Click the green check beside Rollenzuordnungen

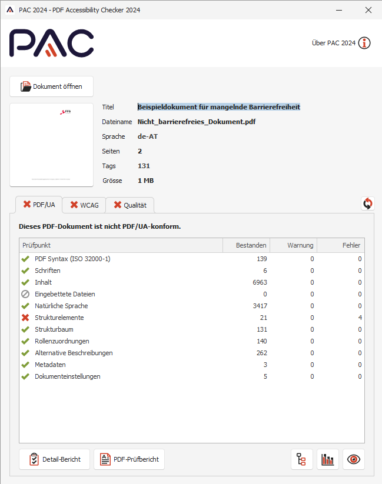25,341
